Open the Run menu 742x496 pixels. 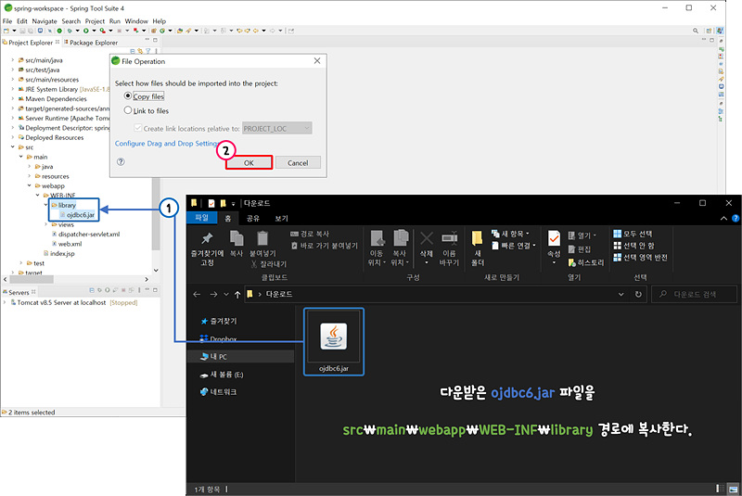pyautogui.click(x=114, y=21)
